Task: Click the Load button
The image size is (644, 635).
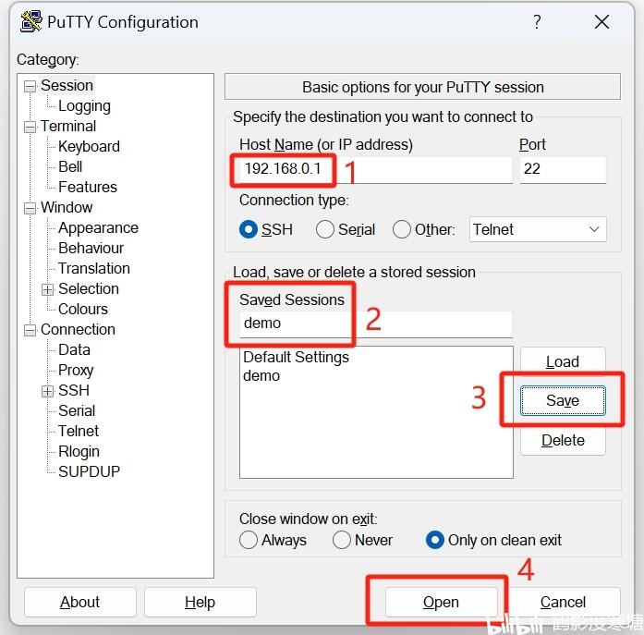Action: click(562, 361)
